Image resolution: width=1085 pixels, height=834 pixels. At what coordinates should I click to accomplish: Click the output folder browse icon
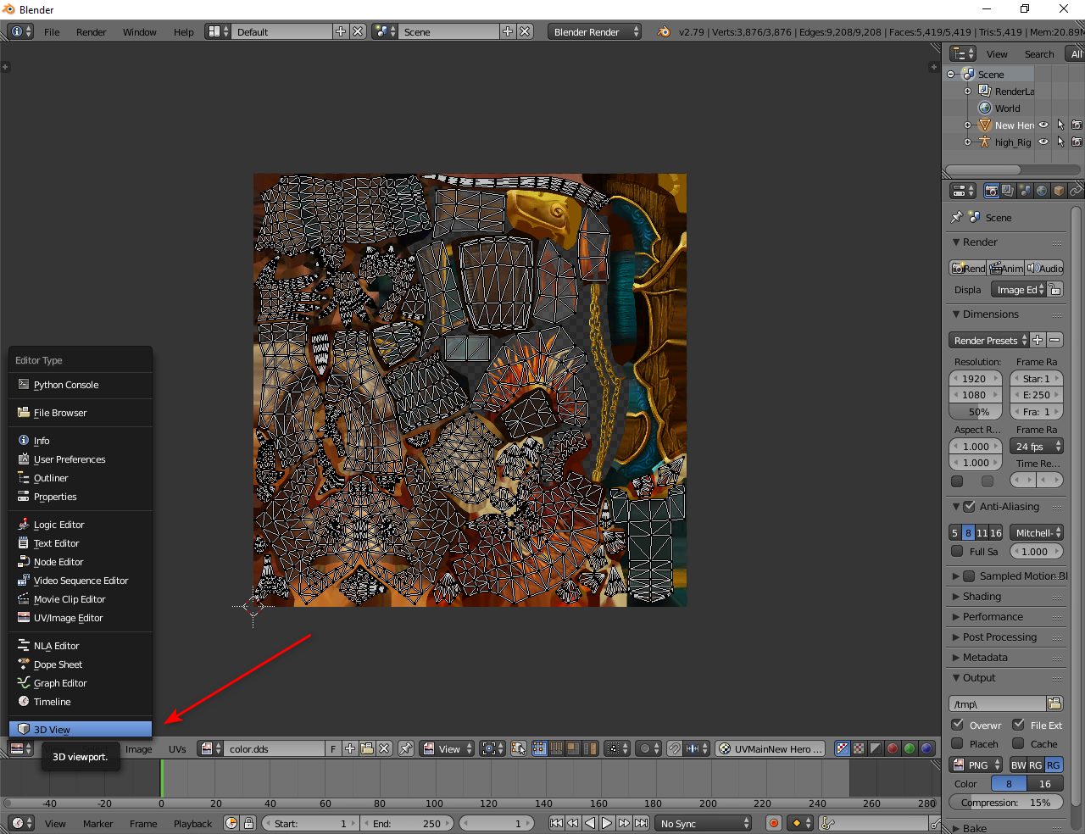point(1054,703)
